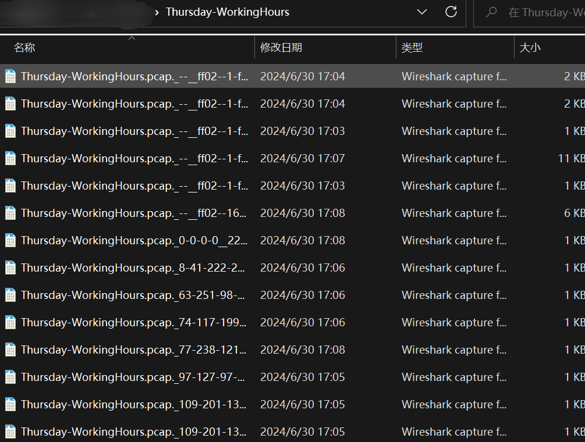Click the Thursday-WorkingHours breadcrumb segment
The image size is (585, 442).
(228, 12)
